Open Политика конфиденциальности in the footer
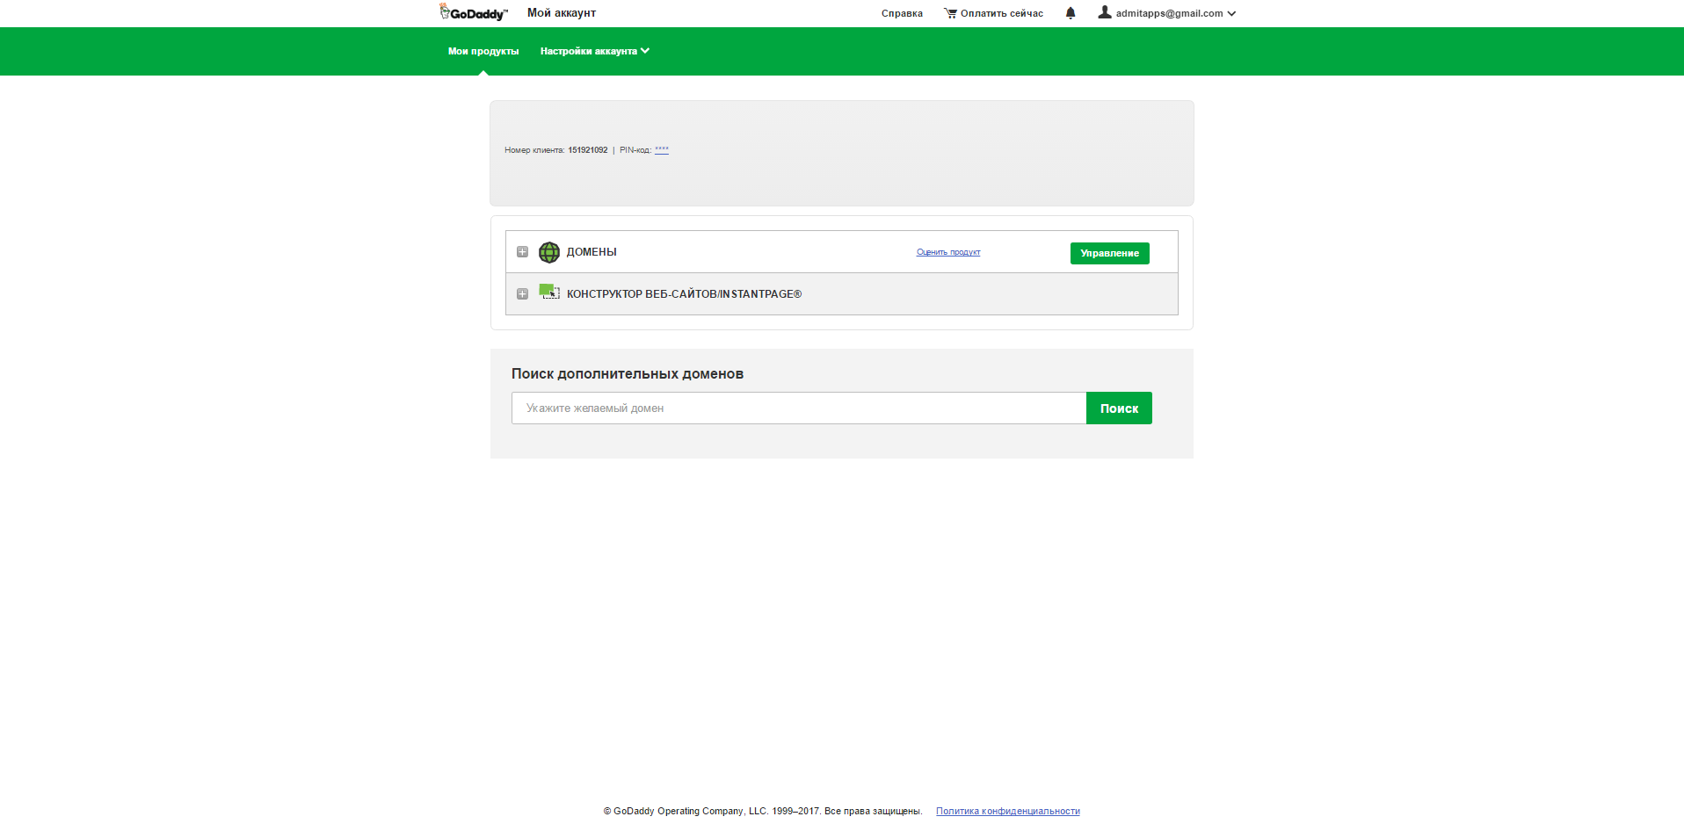The width and height of the screenshot is (1684, 831). point(1007,811)
